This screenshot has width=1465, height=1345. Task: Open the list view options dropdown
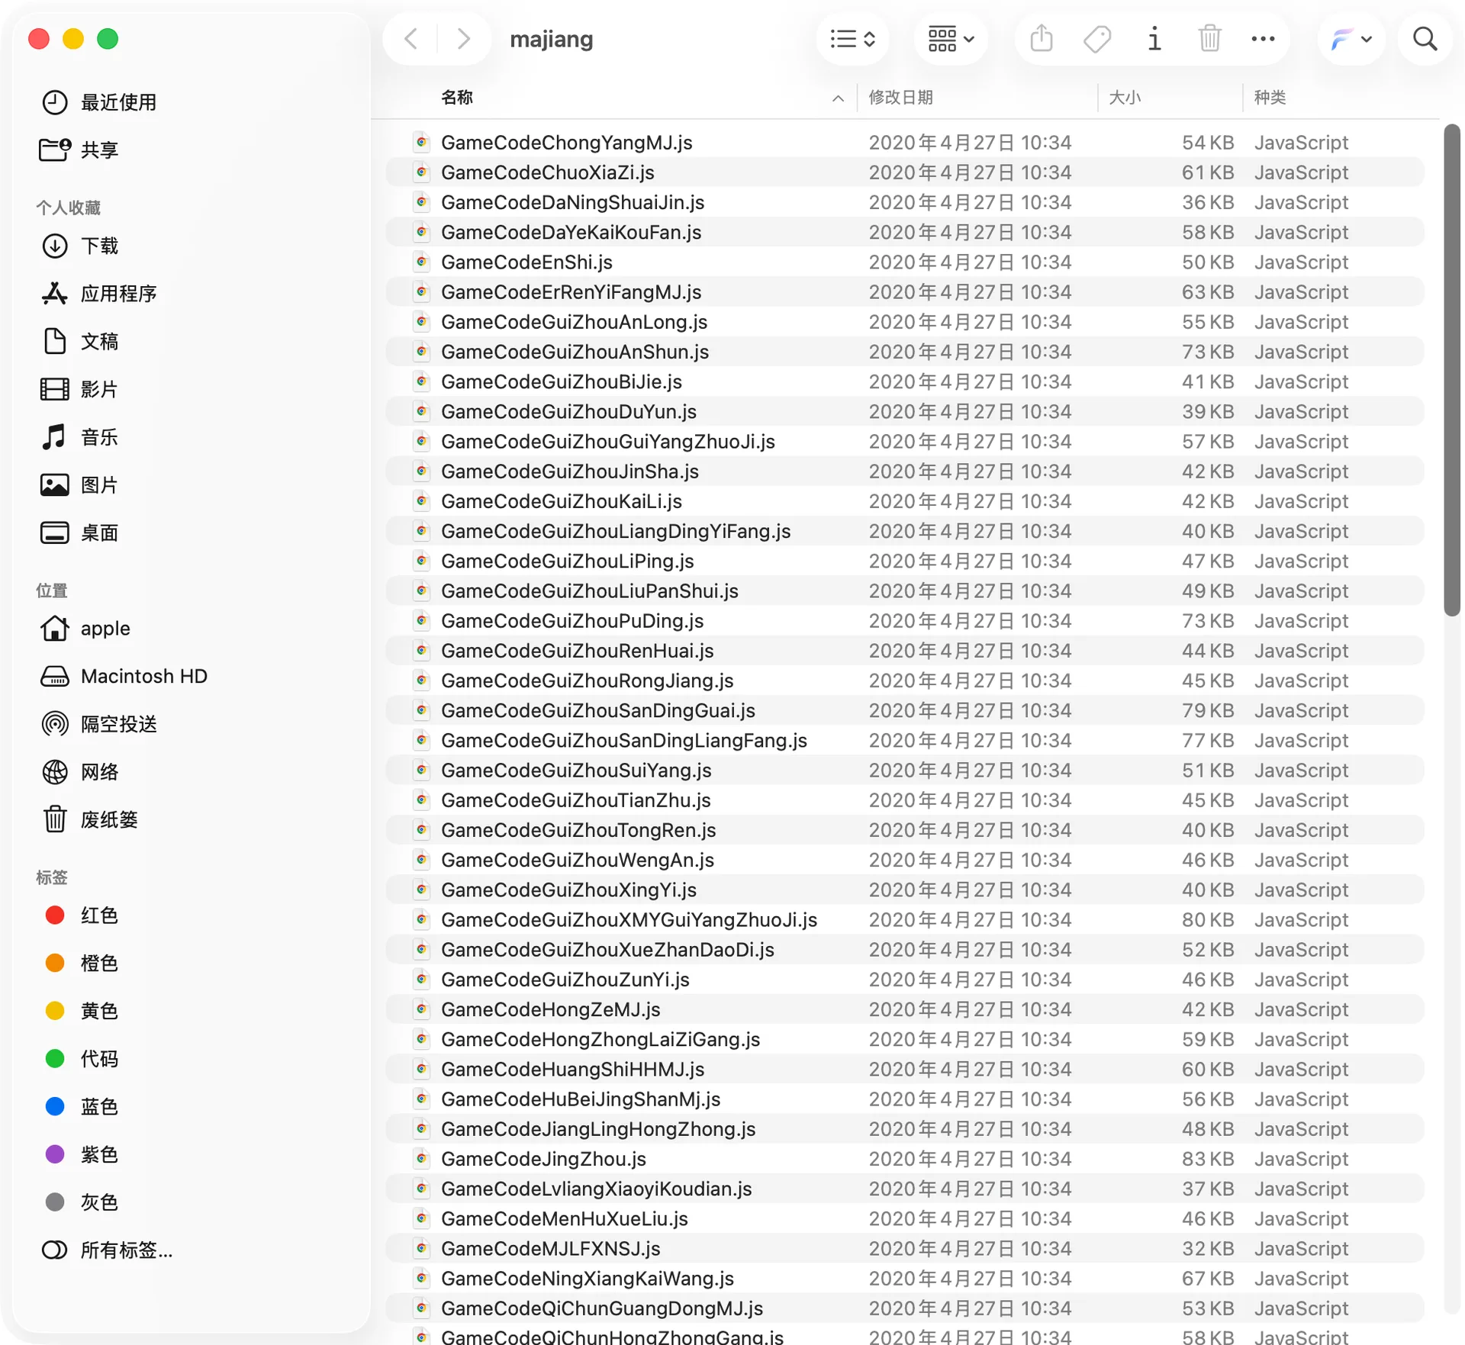coord(852,39)
